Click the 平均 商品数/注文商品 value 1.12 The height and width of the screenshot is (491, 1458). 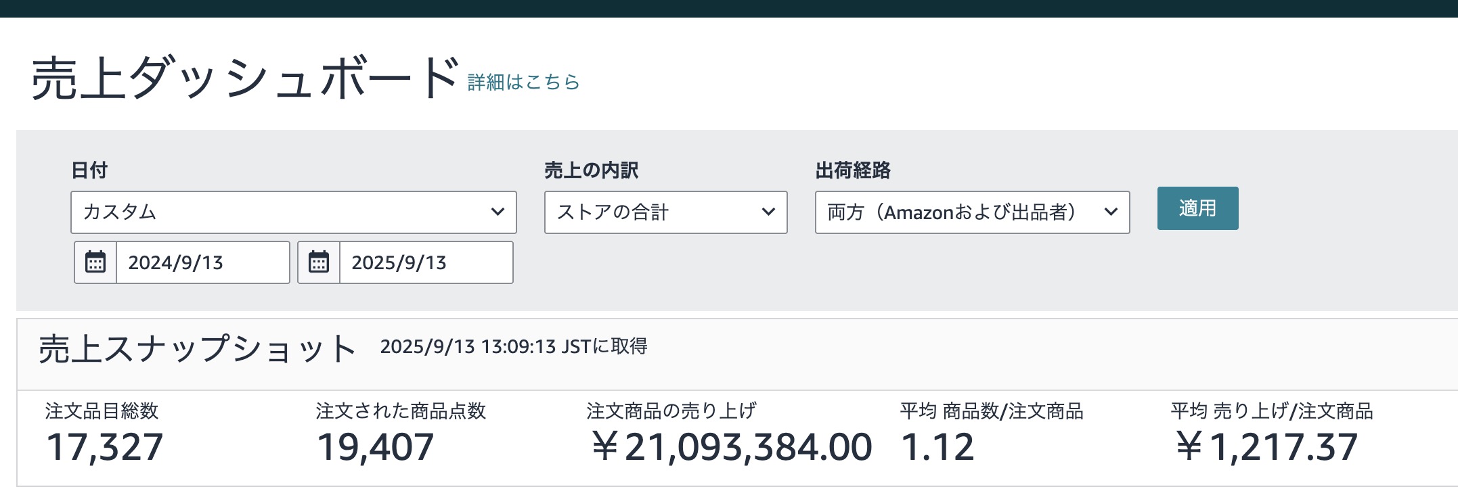[937, 447]
